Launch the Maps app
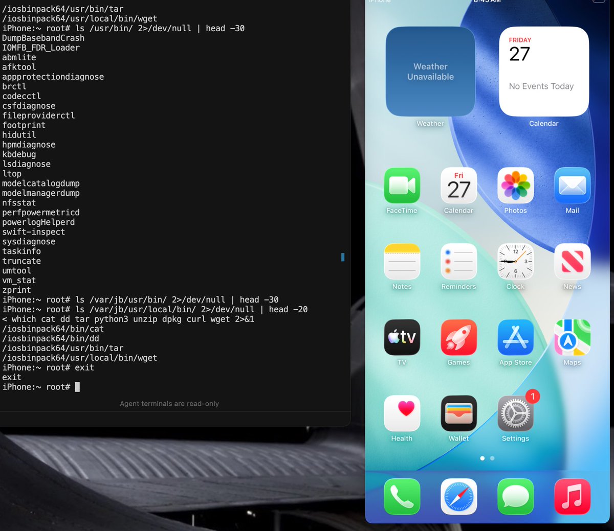Screen dimensions: 614x531 (573, 337)
